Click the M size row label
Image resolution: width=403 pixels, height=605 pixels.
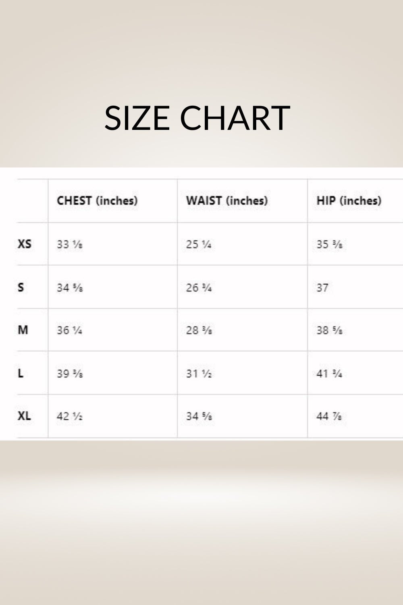(23, 330)
